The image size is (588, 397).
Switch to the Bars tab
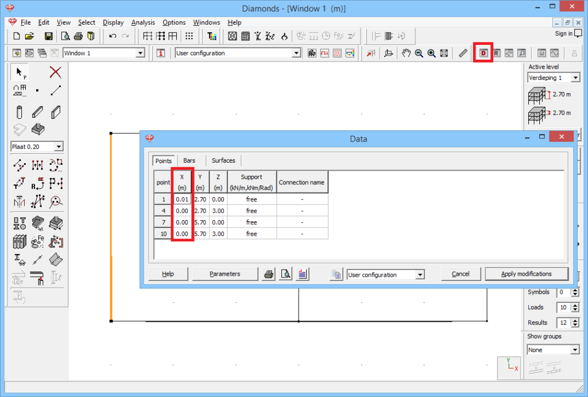[x=189, y=161]
